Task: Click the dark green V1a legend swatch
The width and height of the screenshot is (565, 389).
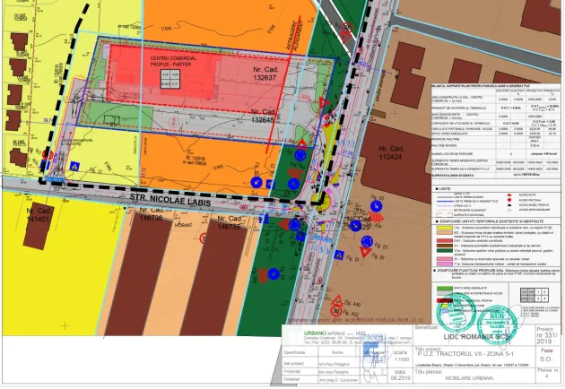Action: [x=444, y=251]
